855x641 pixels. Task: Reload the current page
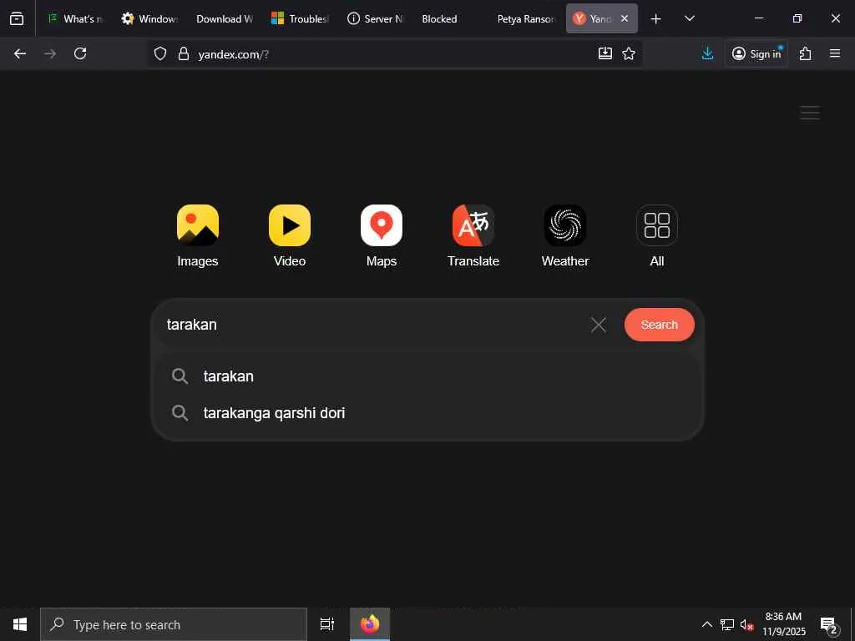point(80,53)
